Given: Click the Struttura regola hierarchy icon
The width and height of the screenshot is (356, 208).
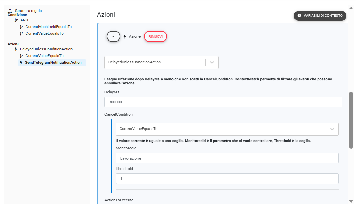Looking at the screenshot, I should (x=10, y=11).
